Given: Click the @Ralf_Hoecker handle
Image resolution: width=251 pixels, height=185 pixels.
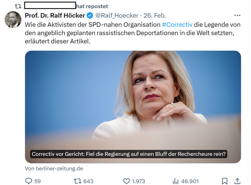Looking at the screenshot, I should (117, 16).
